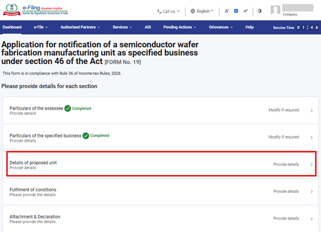Go to the Dashboard tab
Viewport: 321px width, 232px height.
(12, 27)
